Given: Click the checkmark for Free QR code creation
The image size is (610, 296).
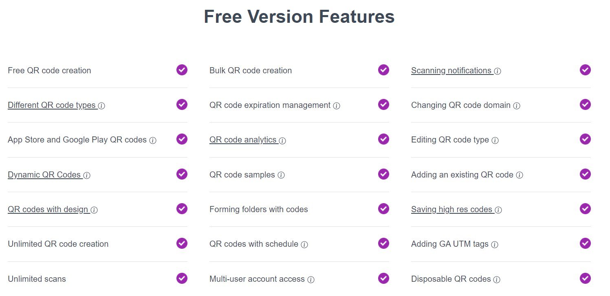Looking at the screenshot, I should (x=182, y=70).
